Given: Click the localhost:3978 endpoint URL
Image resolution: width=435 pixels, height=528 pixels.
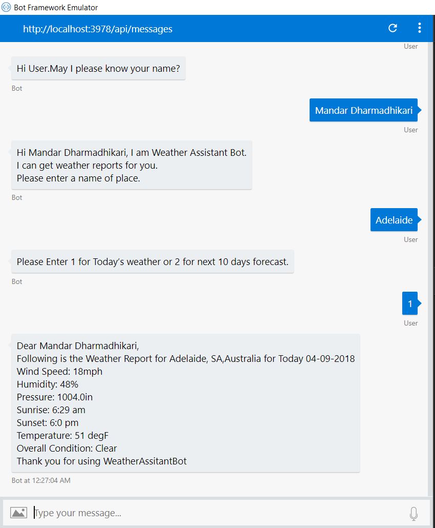Looking at the screenshot, I should point(97,29).
